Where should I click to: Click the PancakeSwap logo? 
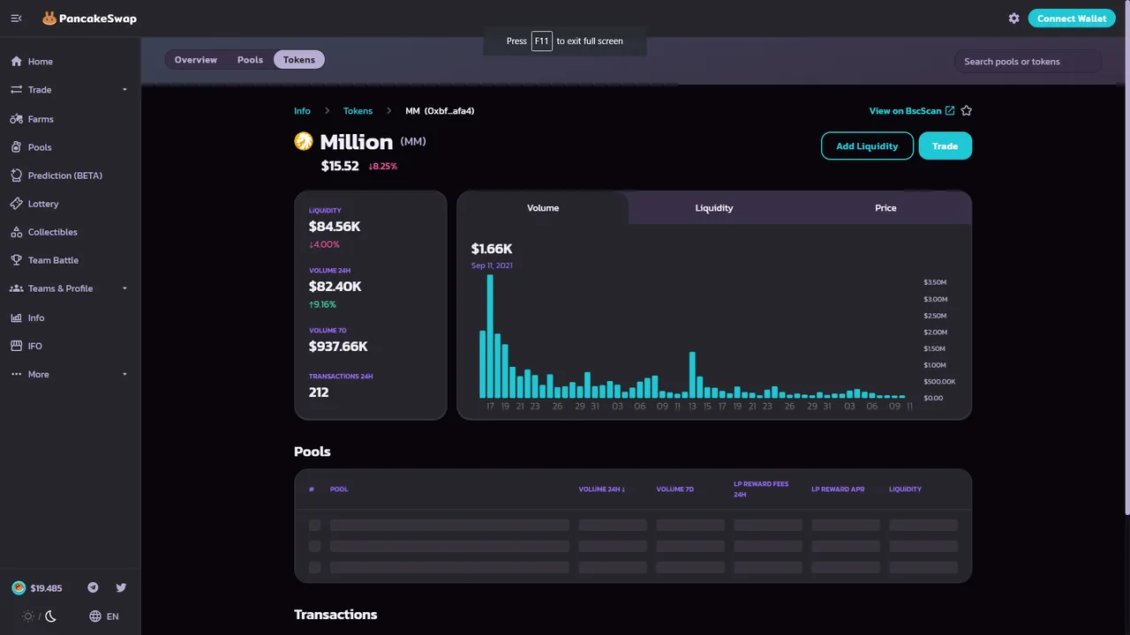(89, 19)
